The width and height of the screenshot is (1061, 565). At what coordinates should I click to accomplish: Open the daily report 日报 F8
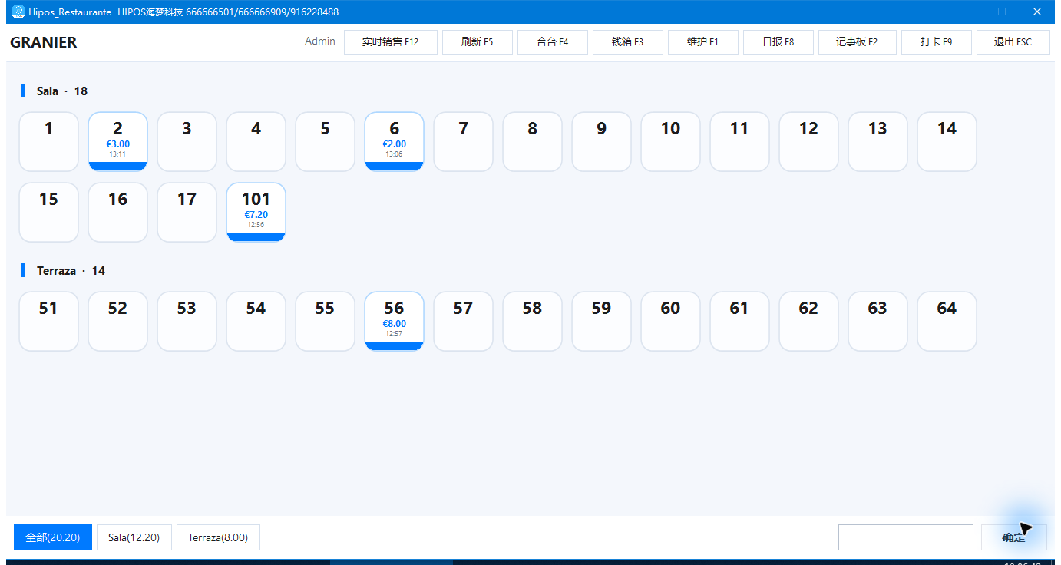point(778,42)
